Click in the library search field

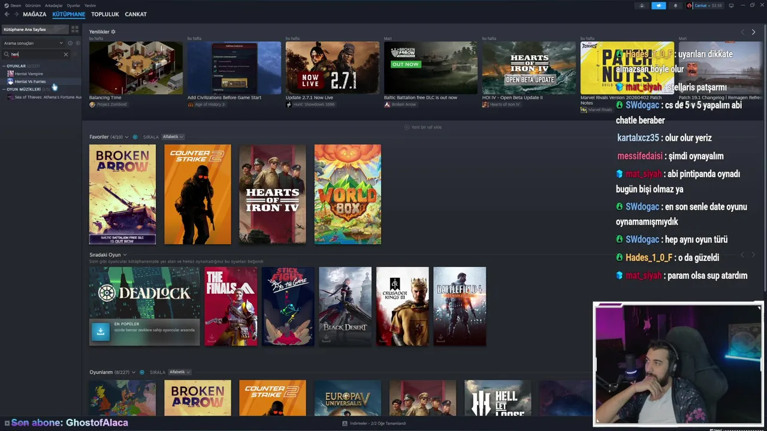(x=36, y=54)
